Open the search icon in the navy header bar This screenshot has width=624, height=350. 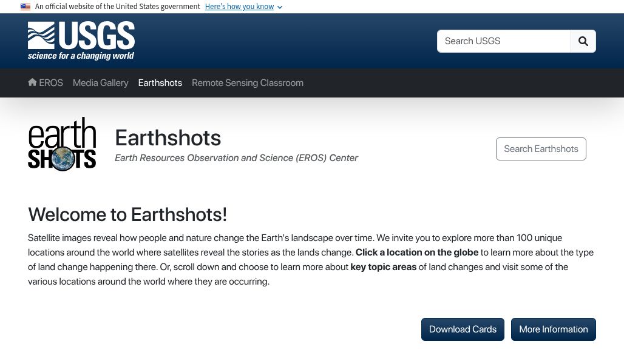pyautogui.click(x=582, y=41)
